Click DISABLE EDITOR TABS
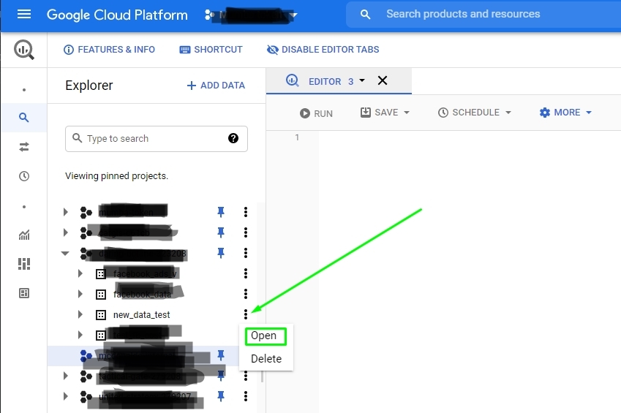 [x=323, y=50]
